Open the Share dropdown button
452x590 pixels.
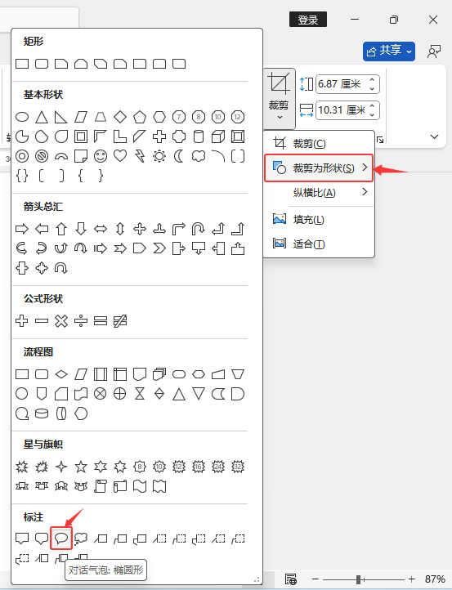coord(389,51)
